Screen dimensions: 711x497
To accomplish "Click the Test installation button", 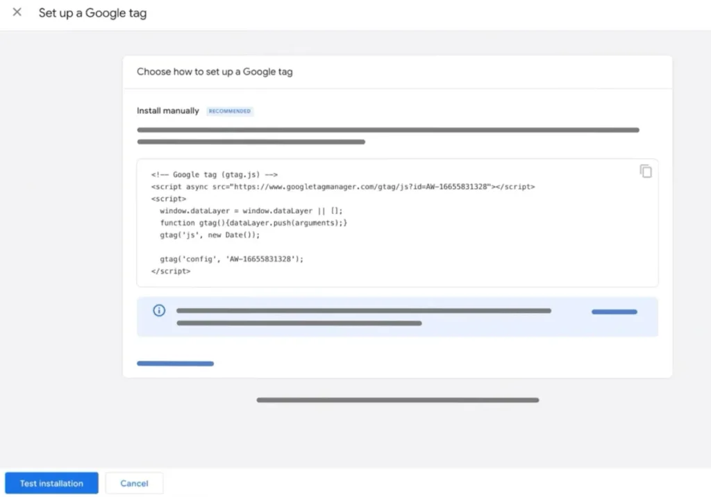I will pyautogui.click(x=51, y=483).
